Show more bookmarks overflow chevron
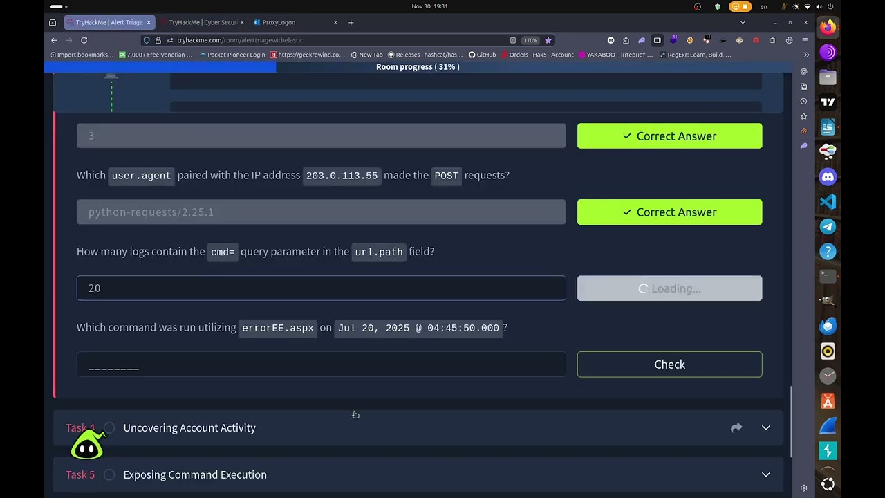This screenshot has height=498, width=885. click(805, 55)
